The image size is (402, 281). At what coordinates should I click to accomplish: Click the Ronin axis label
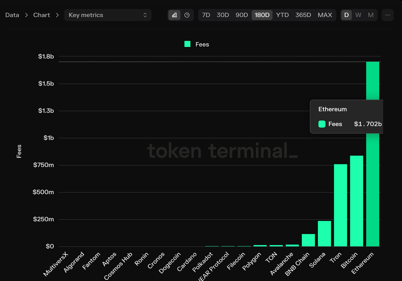[141, 259]
